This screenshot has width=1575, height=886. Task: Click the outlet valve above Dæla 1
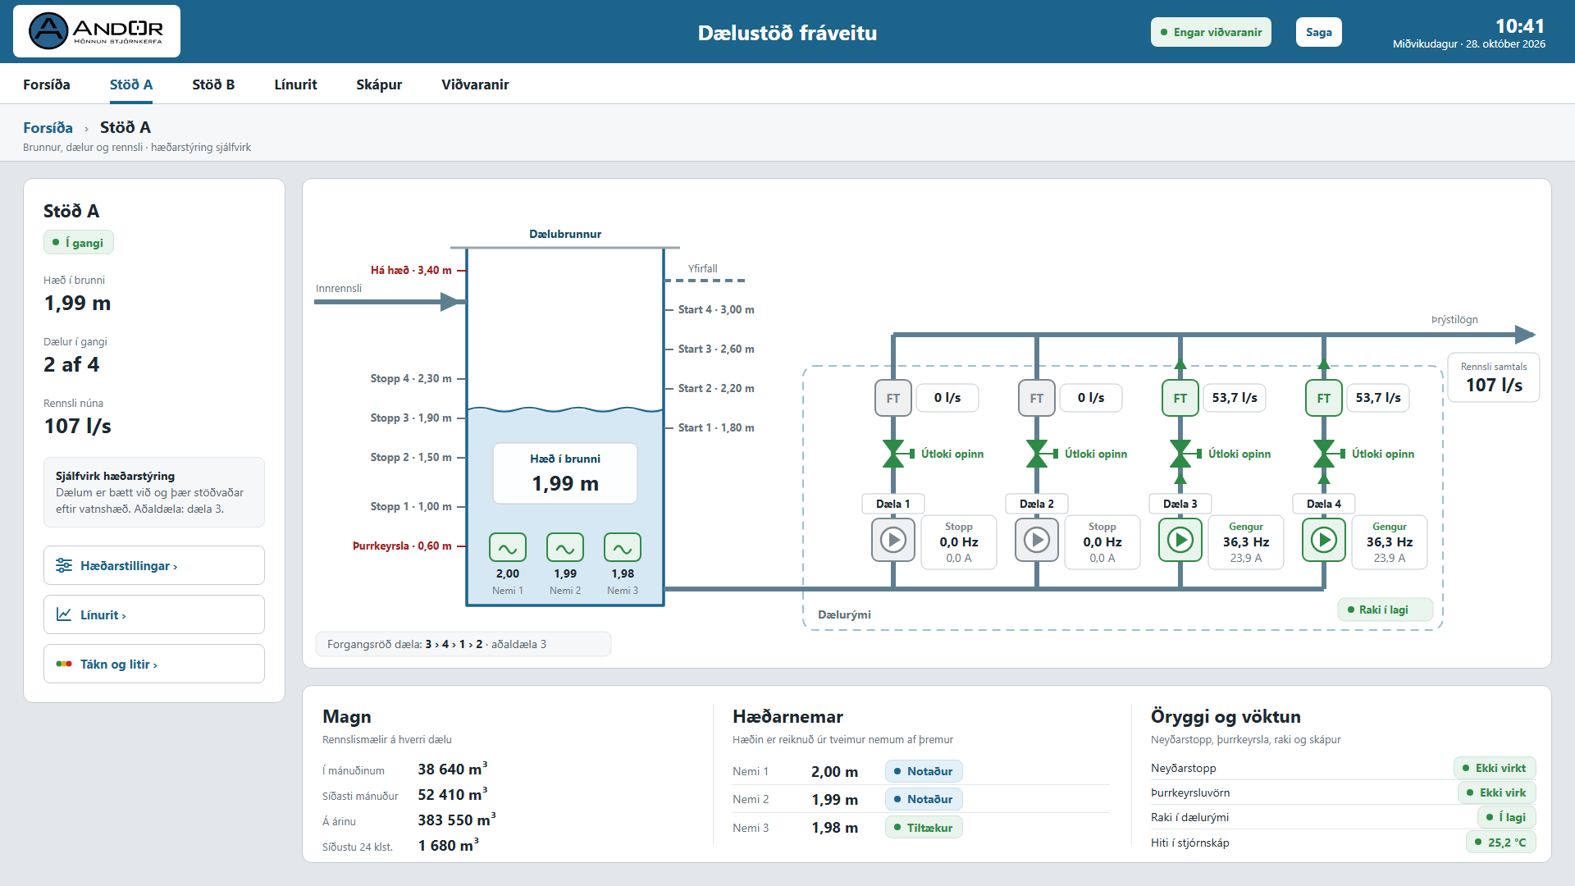coord(894,454)
